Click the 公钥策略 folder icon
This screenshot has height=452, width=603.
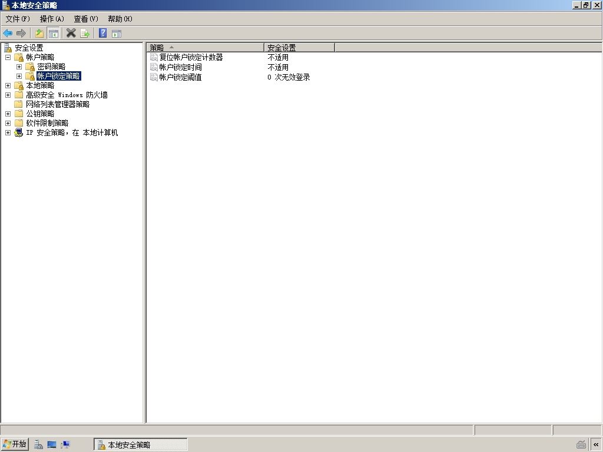tap(18, 114)
